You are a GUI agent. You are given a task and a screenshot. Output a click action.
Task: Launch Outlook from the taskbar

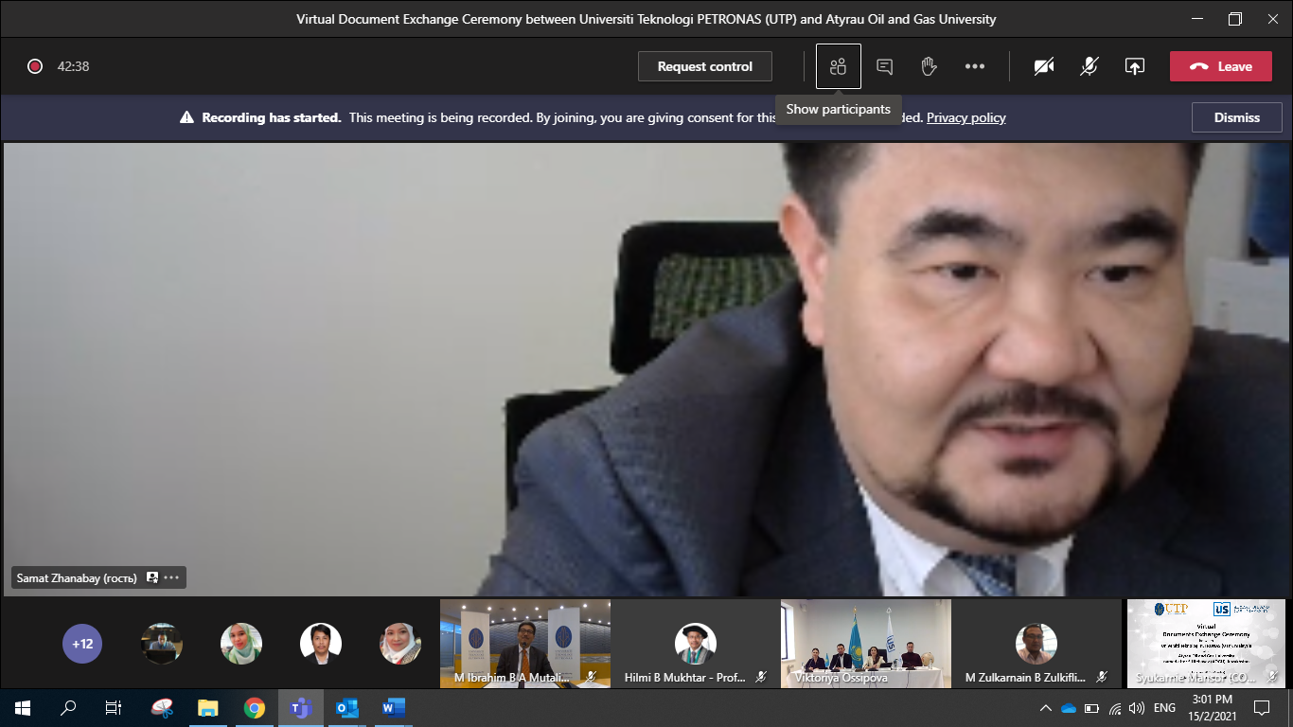pyautogui.click(x=346, y=707)
